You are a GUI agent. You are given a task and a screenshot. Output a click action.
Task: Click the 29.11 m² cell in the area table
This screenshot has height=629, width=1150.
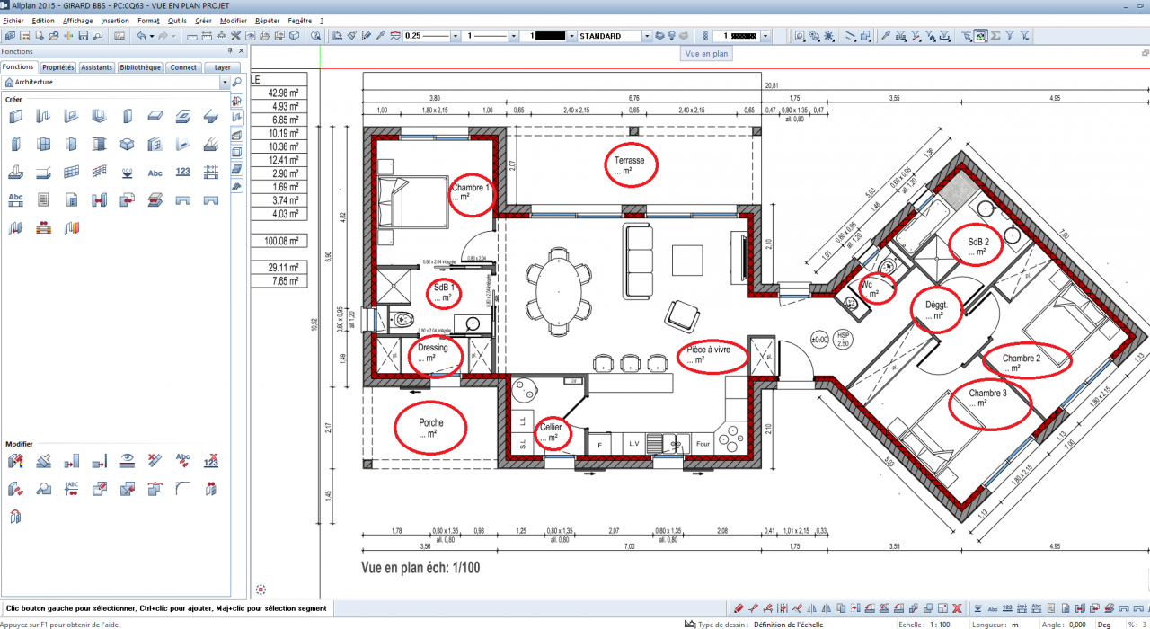pyautogui.click(x=279, y=268)
